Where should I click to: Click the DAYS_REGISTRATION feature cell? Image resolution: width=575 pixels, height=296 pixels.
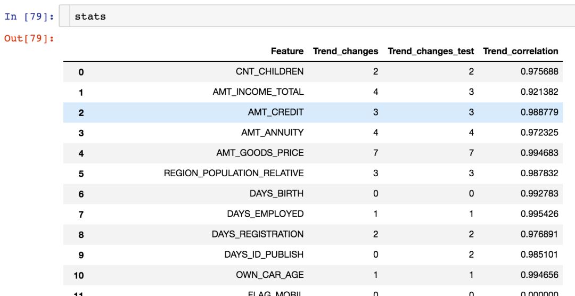258,234
